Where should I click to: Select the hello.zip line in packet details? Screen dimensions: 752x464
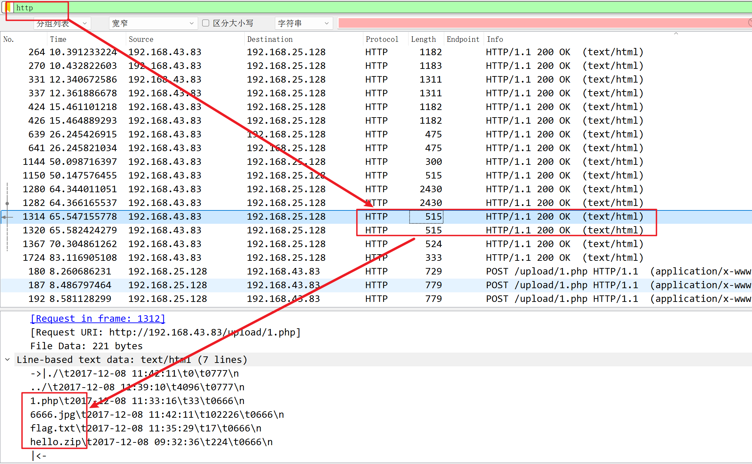click(151, 442)
